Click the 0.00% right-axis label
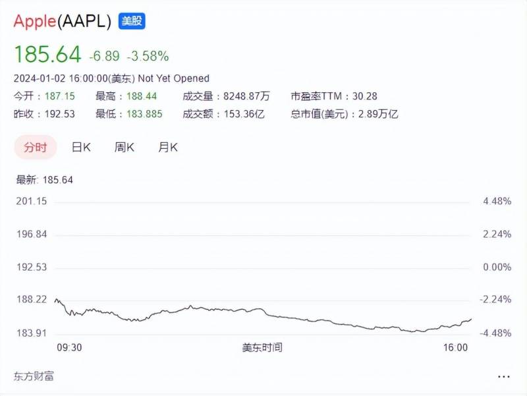Screen dimensions: 527x396 tap(497, 268)
